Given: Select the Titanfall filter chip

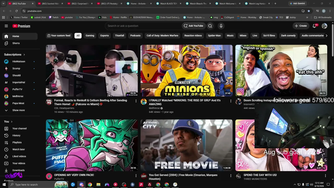Looking at the screenshot, I should pos(120,36).
